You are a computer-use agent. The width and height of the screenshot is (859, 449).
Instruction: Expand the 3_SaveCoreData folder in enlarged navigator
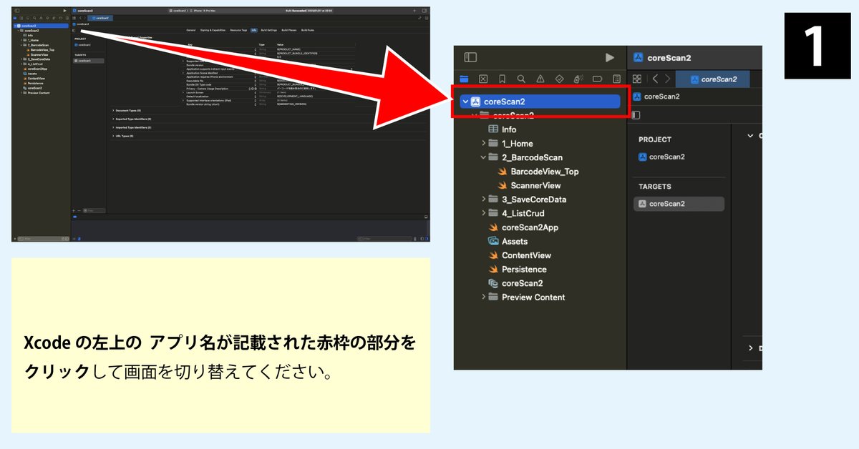coord(484,199)
